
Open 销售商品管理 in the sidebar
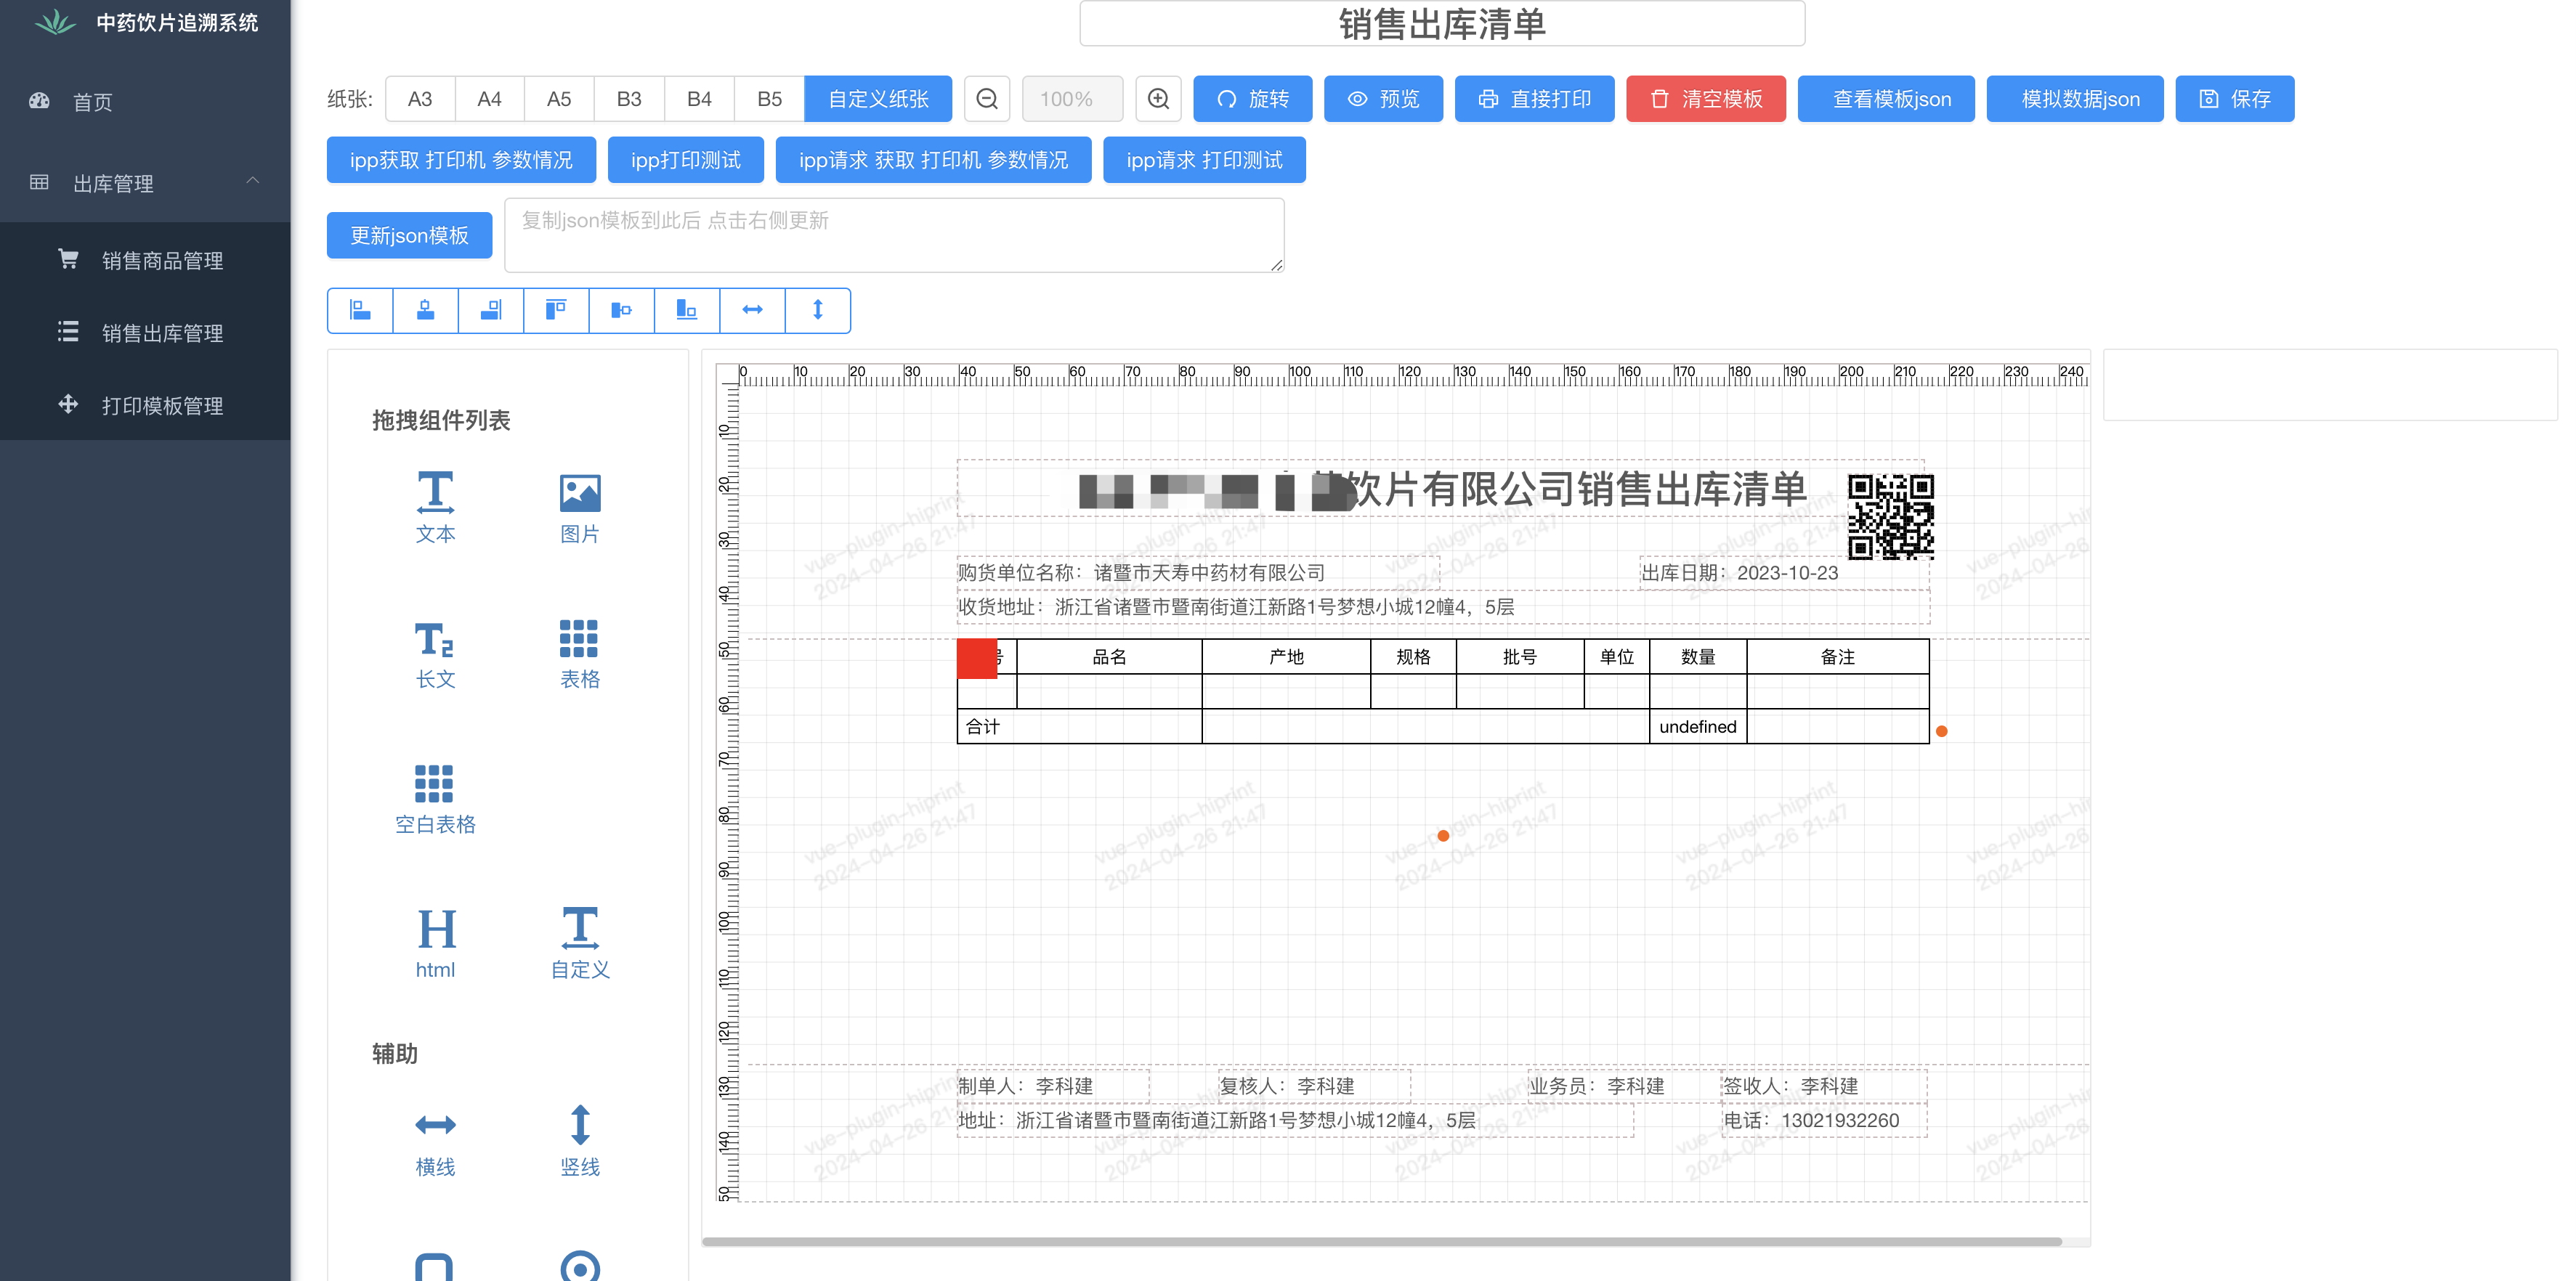pyautogui.click(x=145, y=260)
